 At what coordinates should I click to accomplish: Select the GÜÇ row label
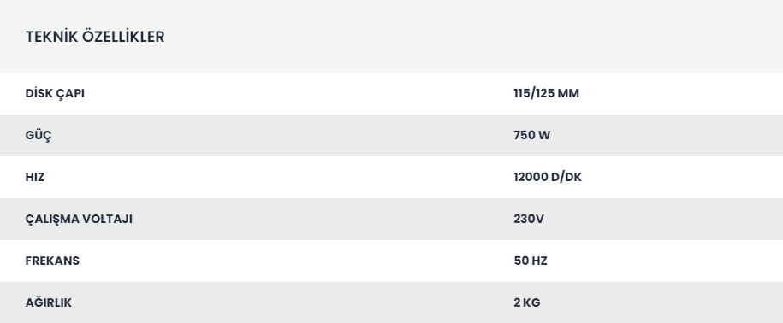click(39, 136)
